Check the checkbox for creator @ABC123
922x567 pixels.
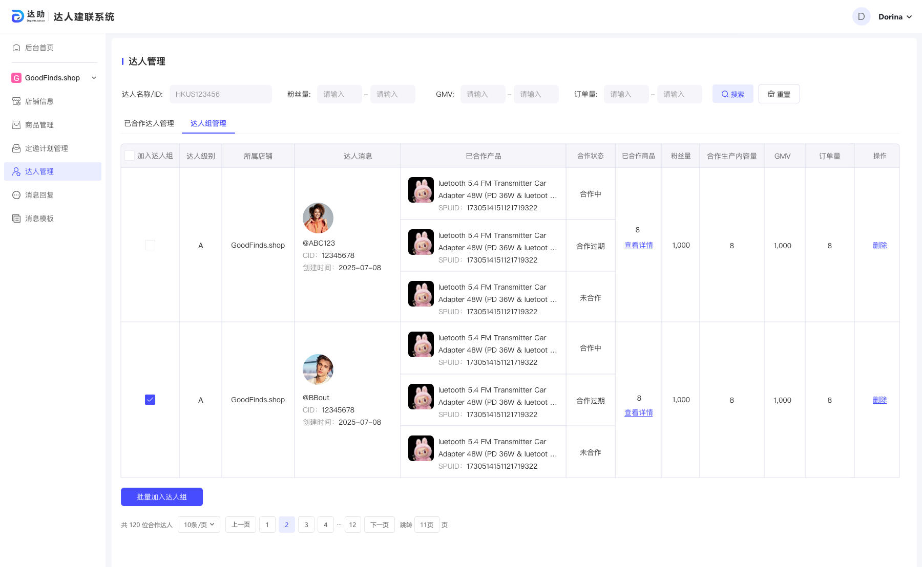tap(150, 245)
